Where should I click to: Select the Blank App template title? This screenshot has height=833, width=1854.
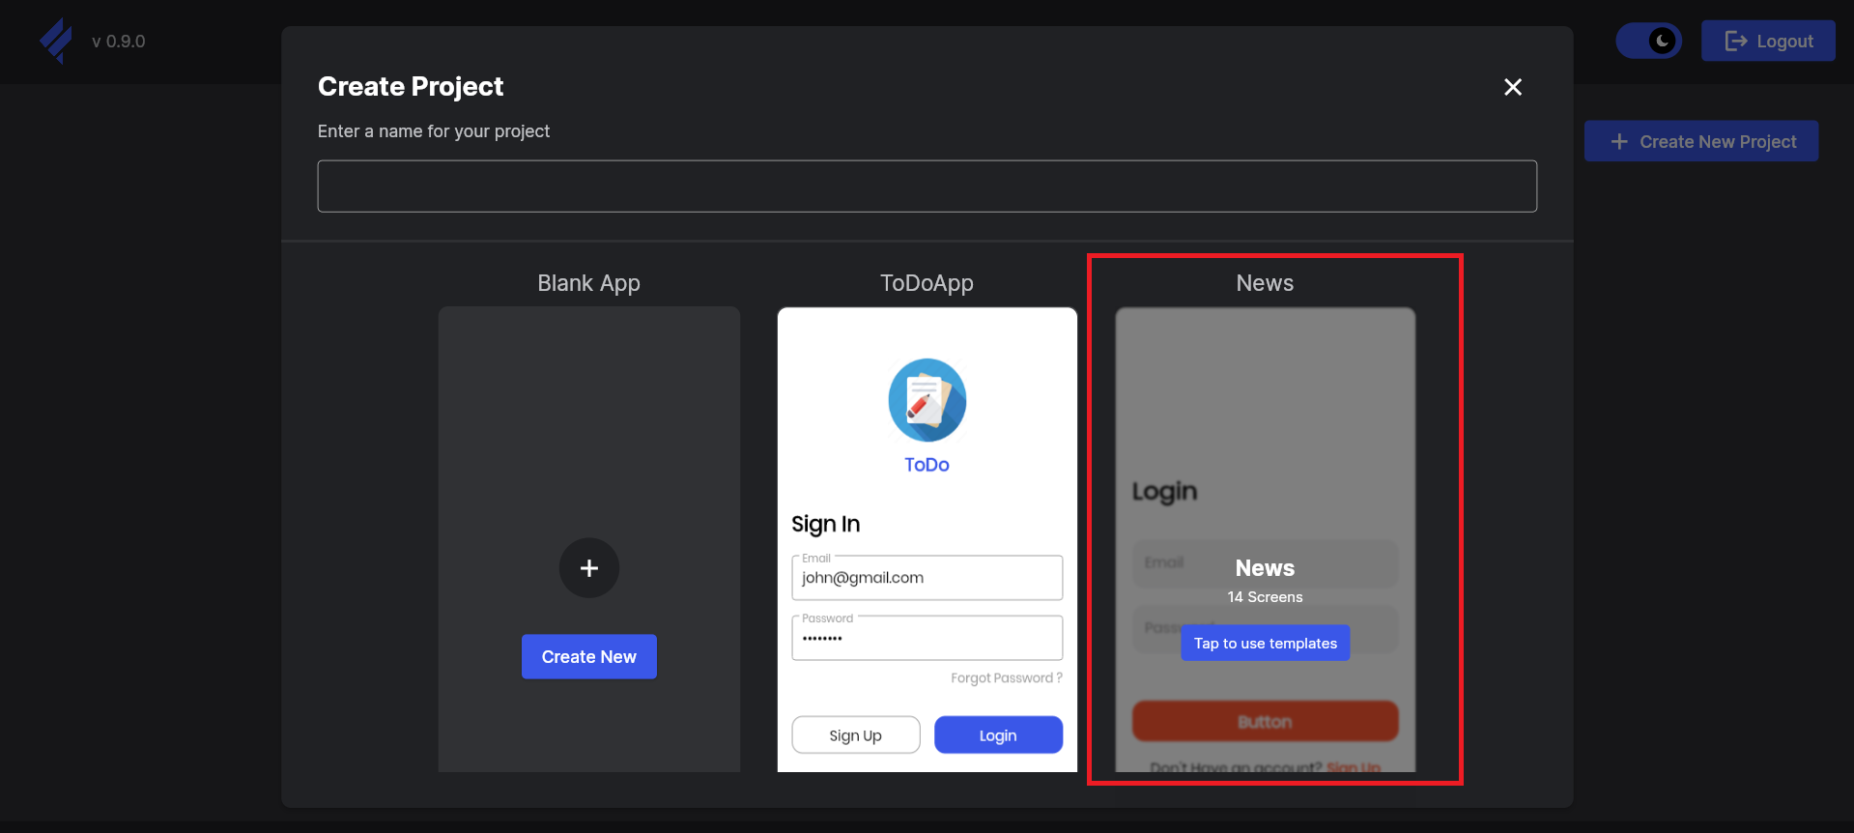point(588,283)
